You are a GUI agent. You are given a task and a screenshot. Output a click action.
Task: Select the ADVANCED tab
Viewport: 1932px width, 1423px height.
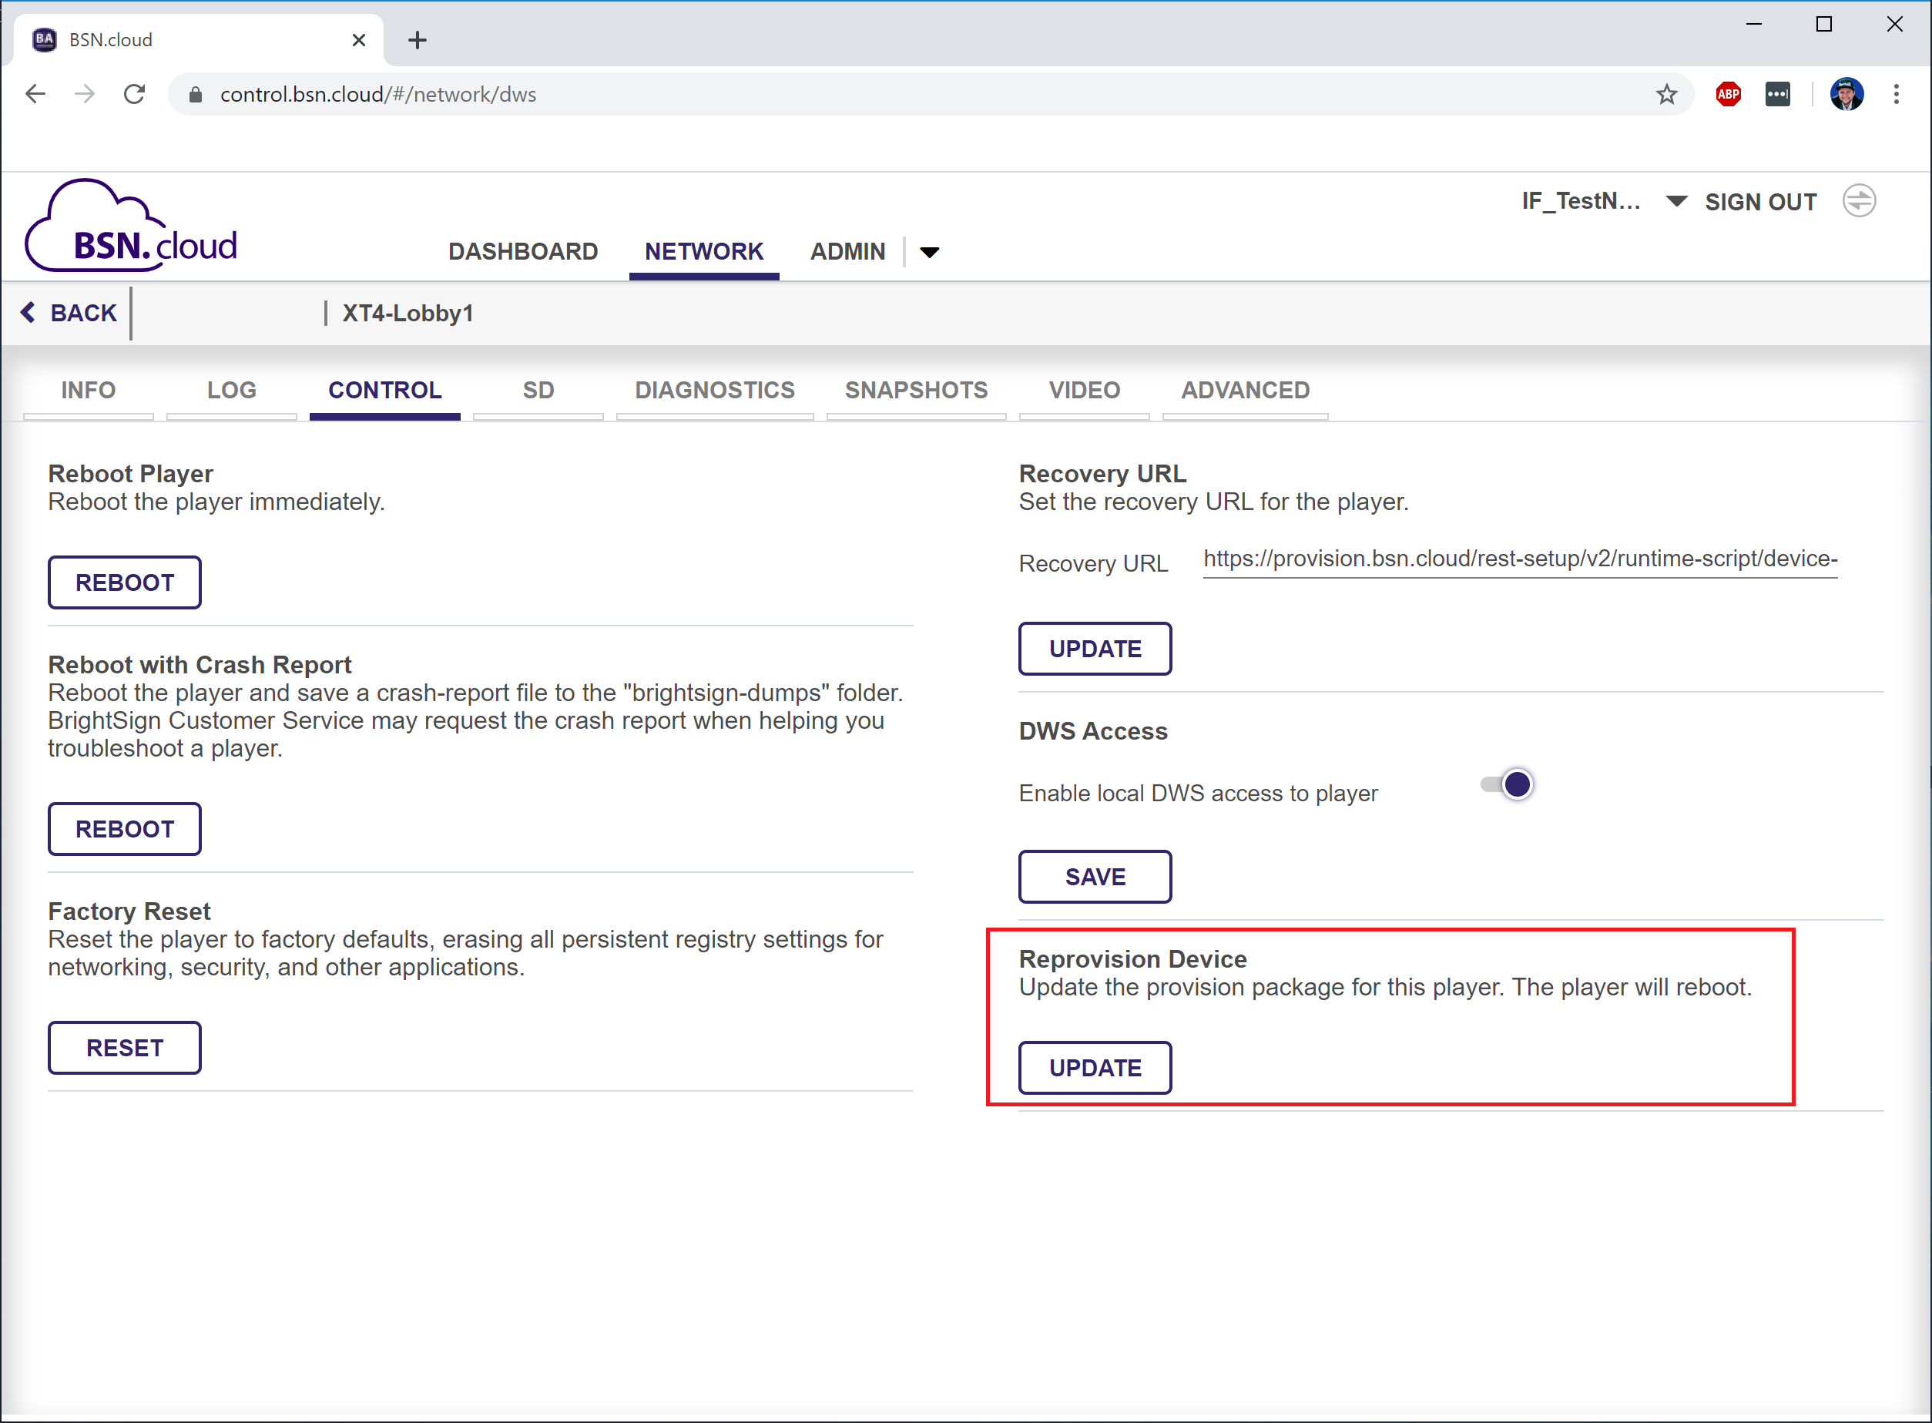coord(1245,390)
